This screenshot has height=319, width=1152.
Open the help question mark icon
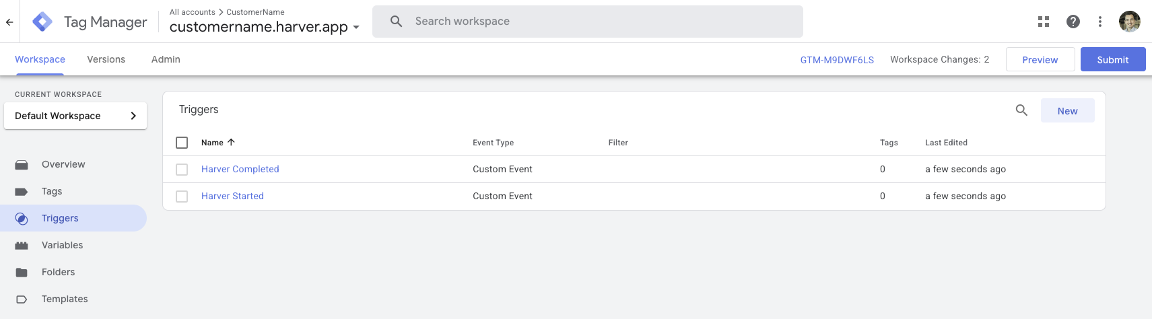[1073, 22]
